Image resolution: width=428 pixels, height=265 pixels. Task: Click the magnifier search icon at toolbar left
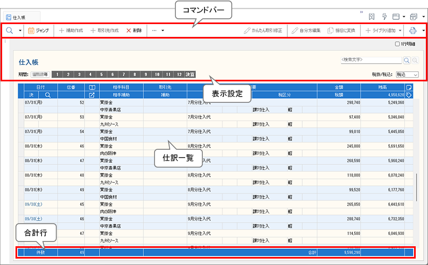(x=10, y=31)
